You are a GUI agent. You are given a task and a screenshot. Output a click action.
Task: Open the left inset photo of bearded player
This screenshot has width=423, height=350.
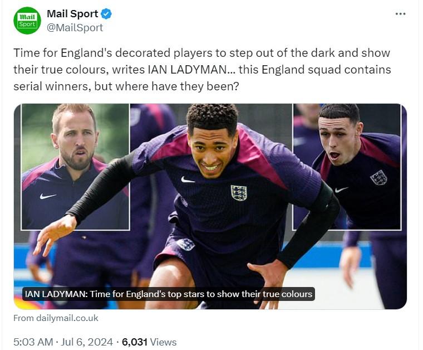[x=75, y=167]
